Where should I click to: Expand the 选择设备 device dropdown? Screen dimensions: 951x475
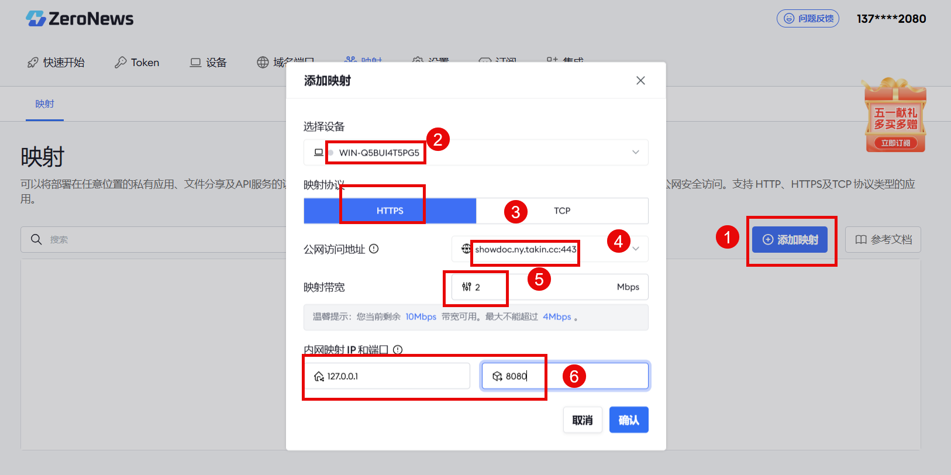[x=476, y=153]
